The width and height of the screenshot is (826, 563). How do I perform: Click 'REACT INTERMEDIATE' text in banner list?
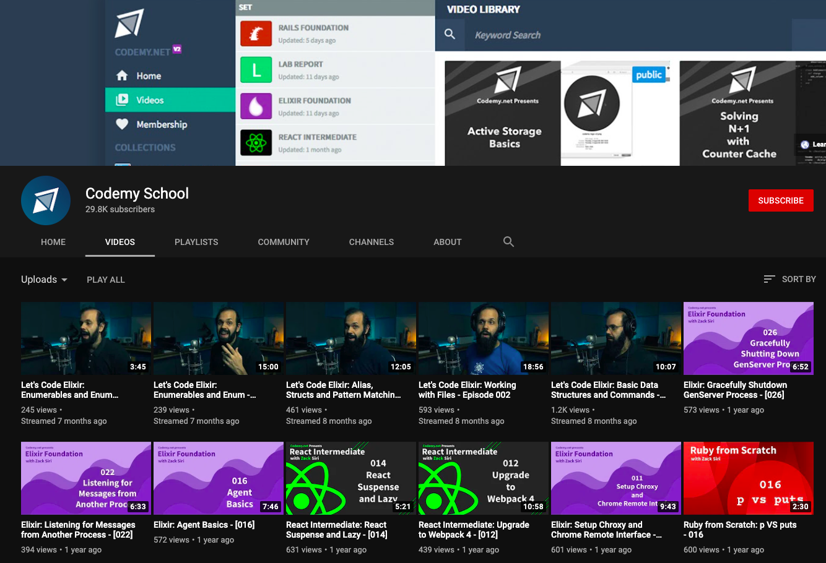click(x=317, y=137)
